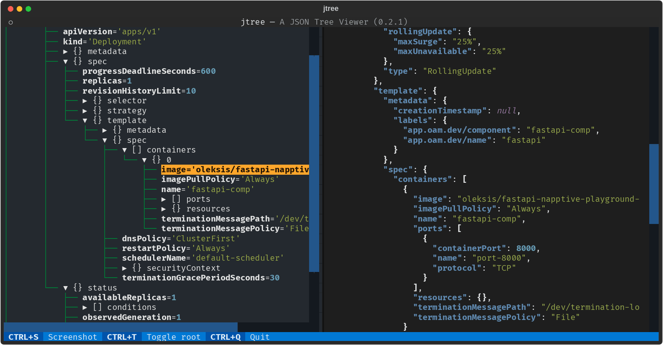Collapse container item 0
663x345 pixels.
[144, 160]
